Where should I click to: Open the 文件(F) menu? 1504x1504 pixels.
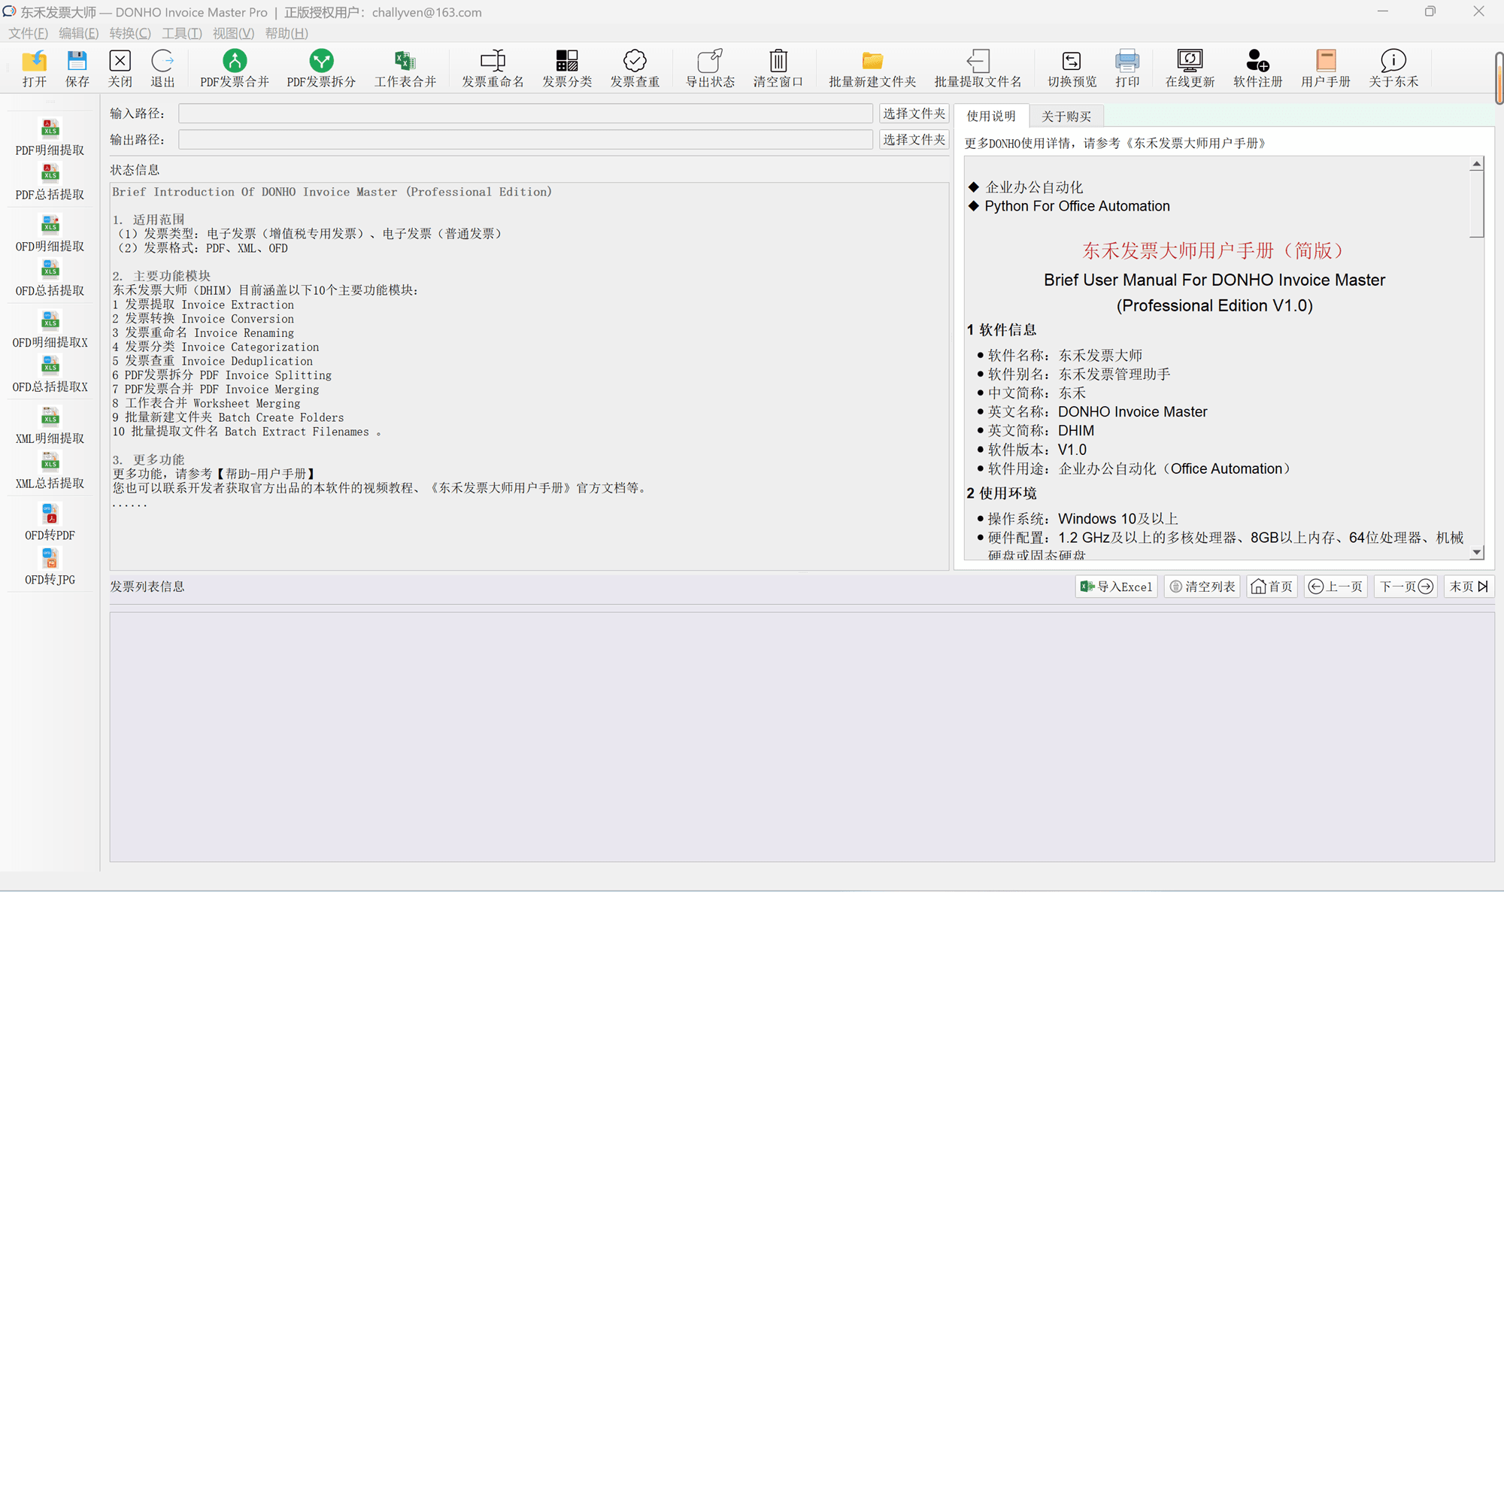click(28, 34)
